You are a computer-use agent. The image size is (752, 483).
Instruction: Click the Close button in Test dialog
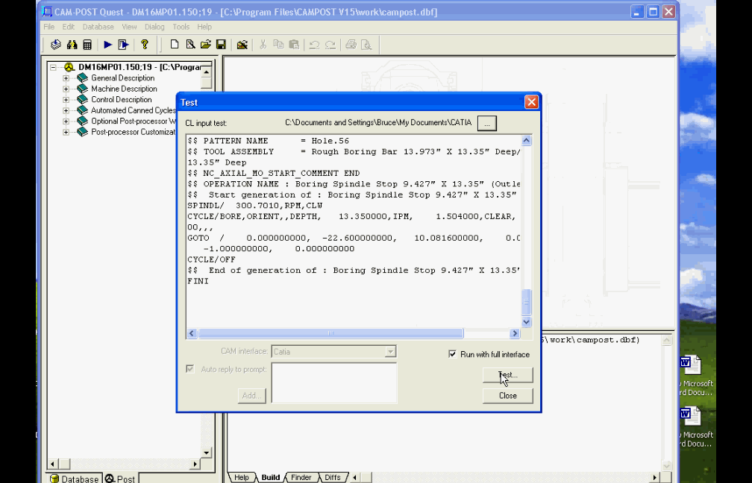click(x=508, y=395)
